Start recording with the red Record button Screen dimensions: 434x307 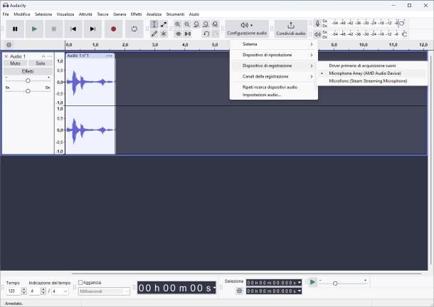[x=114, y=28]
